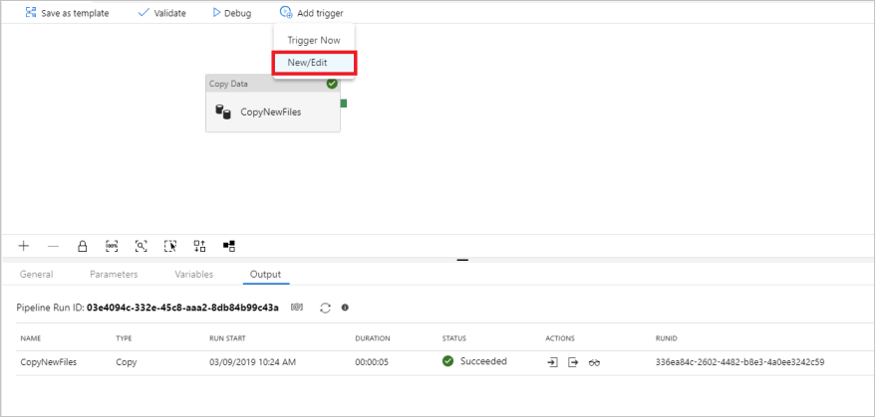Image resolution: width=875 pixels, height=417 pixels.
Task: Click Save as template icon
Action: tap(31, 12)
